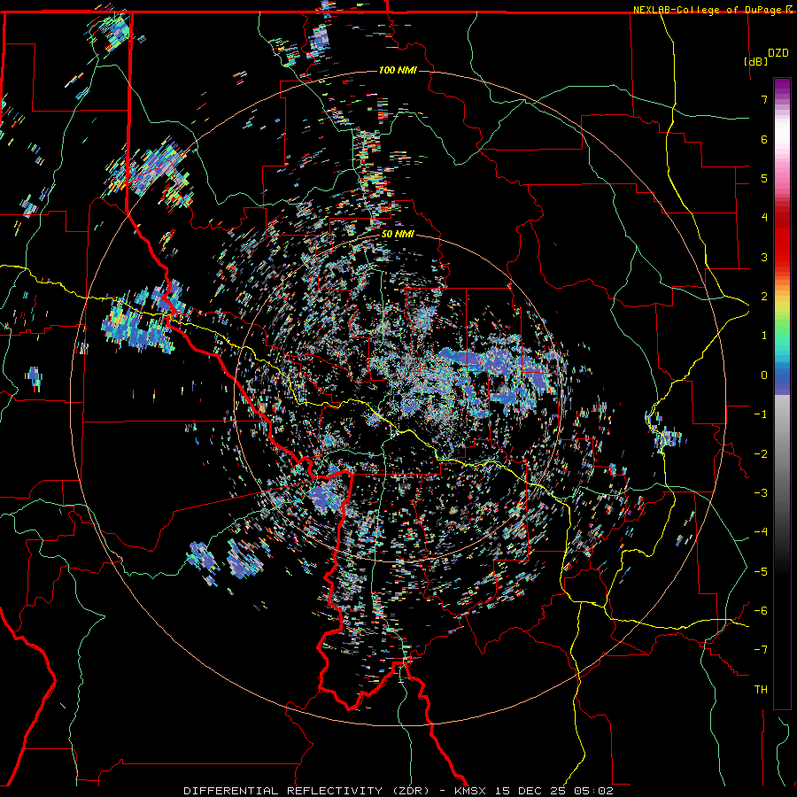Click the -4 value on the scale
The width and height of the screenshot is (797, 797).
click(761, 532)
